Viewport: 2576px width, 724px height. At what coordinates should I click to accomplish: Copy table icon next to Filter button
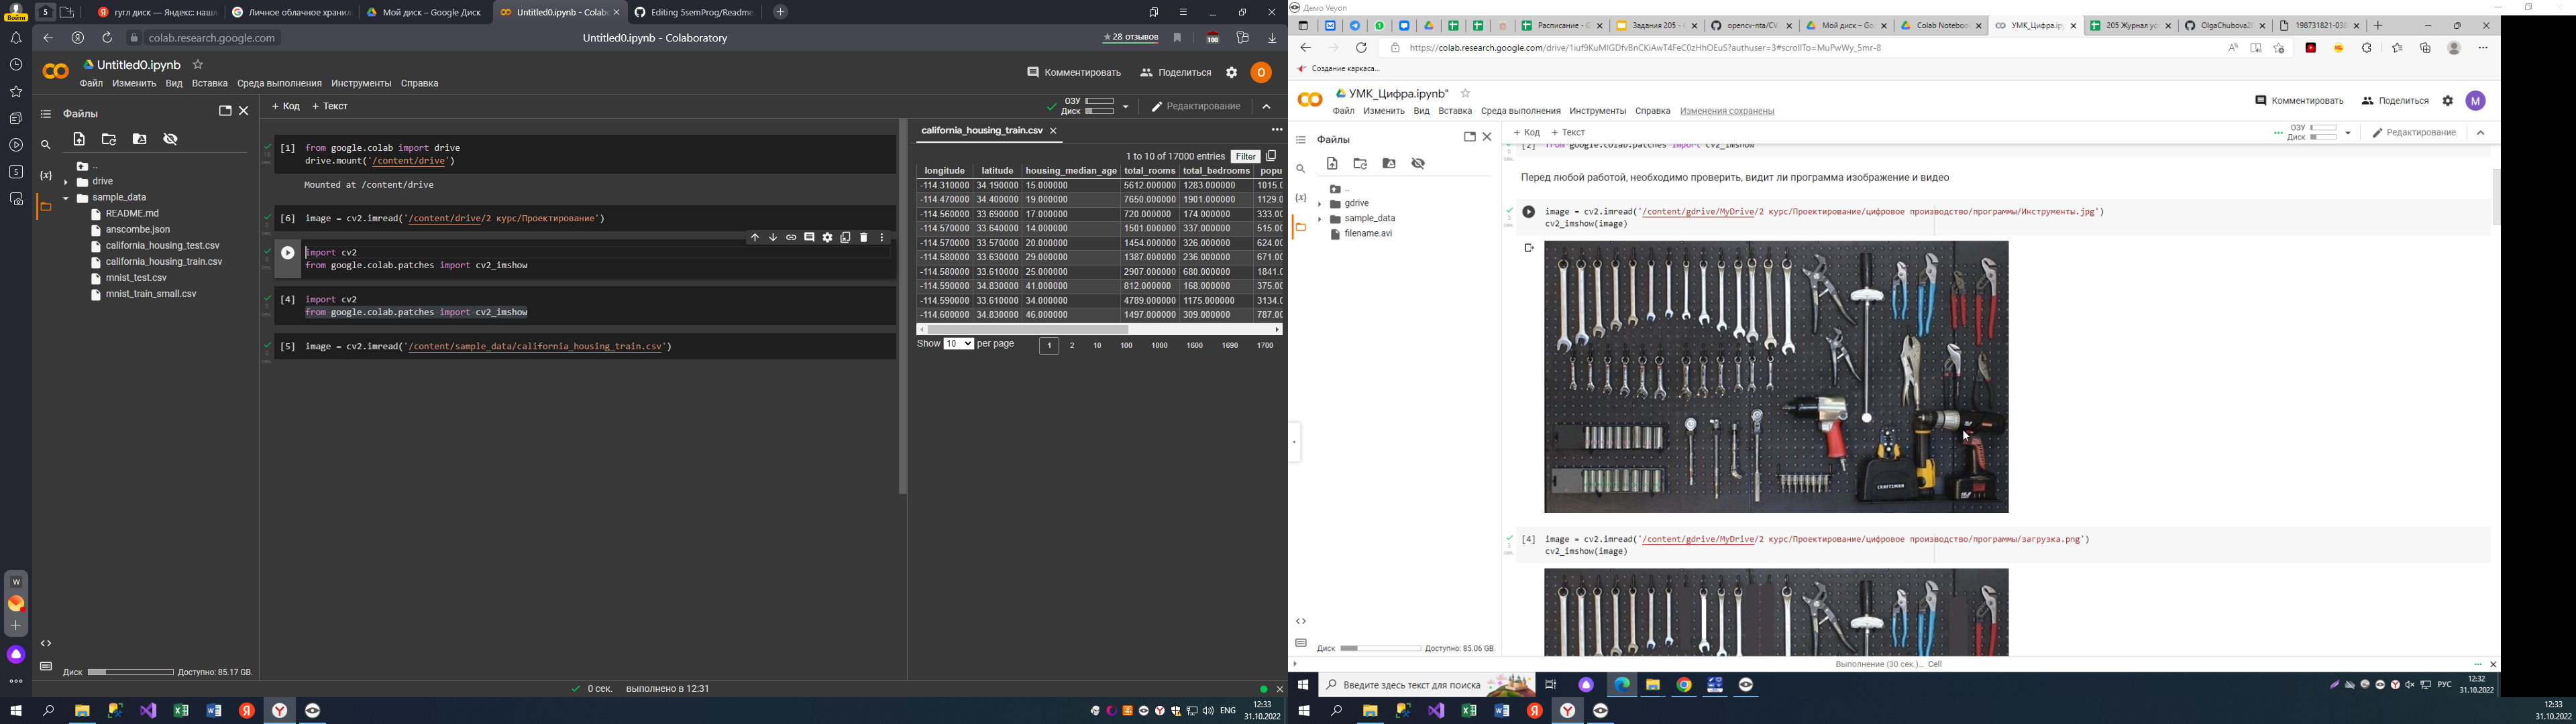coord(1271,156)
